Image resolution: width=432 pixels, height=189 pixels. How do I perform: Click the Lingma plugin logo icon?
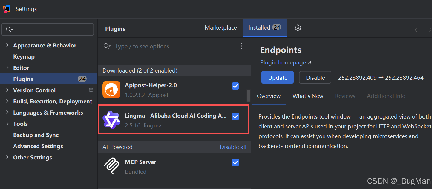coord(111,120)
